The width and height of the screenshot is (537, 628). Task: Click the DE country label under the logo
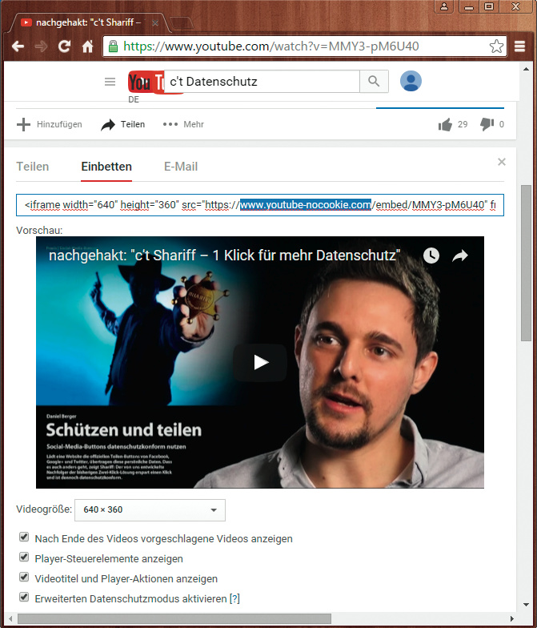coord(134,99)
